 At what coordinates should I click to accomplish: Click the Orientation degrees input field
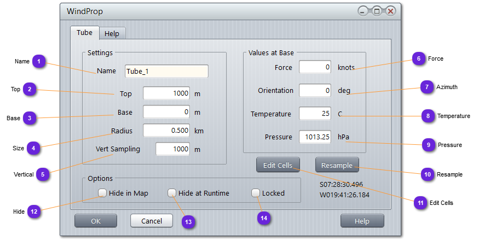click(x=315, y=91)
